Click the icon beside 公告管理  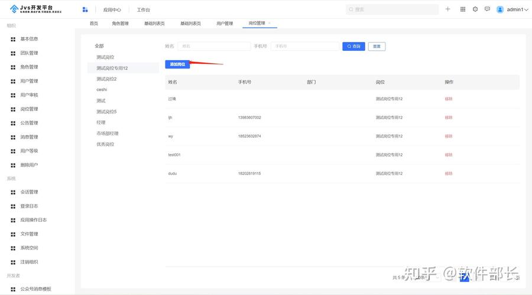[x=13, y=123]
